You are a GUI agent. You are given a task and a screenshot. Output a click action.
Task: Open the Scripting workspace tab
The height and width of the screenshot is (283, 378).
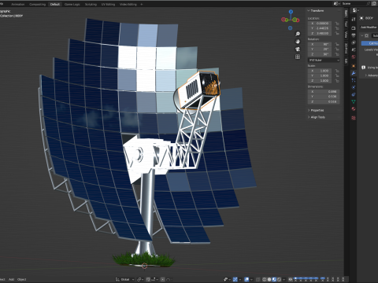[91, 4]
